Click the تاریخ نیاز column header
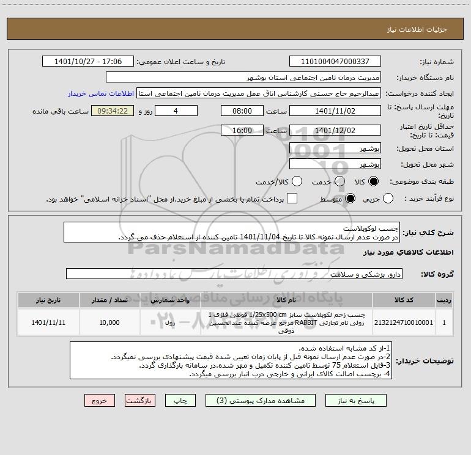The height and width of the screenshot is (455, 471). 48,300
